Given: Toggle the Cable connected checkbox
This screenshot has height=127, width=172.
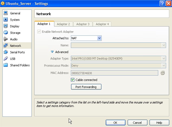Looking at the screenshot, I should click(x=72, y=80).
